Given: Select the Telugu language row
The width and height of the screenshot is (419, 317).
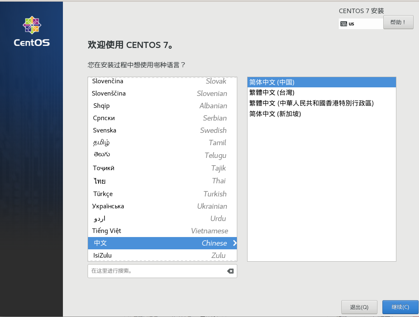Looking at the screenshot, I should click(162, 155).
